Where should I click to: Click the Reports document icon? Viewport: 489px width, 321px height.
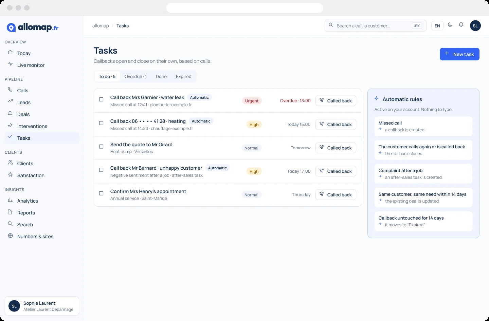point(10,212)
